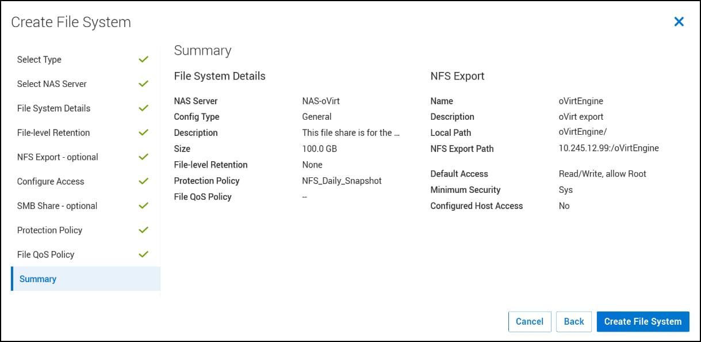This screenshot has width=701, height=342.
Task: Click Configured Host Access value No
Action: click(x=564, y=206)
